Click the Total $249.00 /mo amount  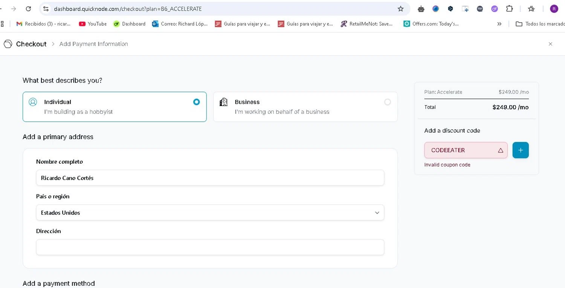[510, 107]
